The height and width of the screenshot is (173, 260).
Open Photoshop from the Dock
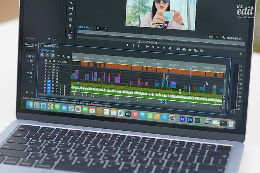click(x=190, y=119)
